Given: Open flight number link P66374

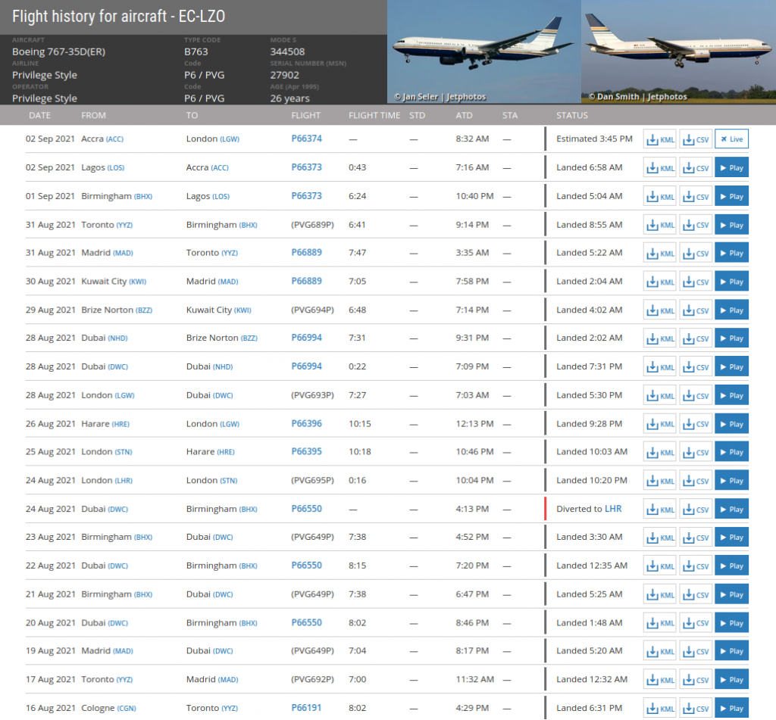Looking at the screenshot, I should pos(306,139).
